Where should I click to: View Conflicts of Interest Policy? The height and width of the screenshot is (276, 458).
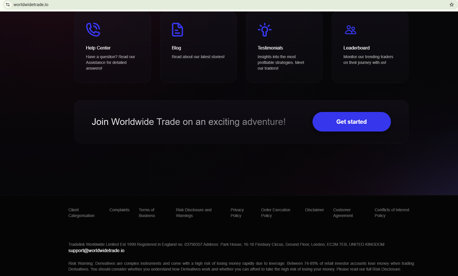click(x=392, y=213)
